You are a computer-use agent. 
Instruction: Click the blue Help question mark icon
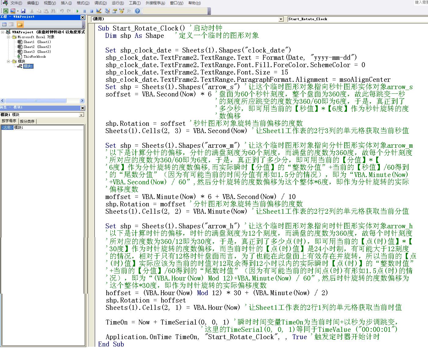137,11
